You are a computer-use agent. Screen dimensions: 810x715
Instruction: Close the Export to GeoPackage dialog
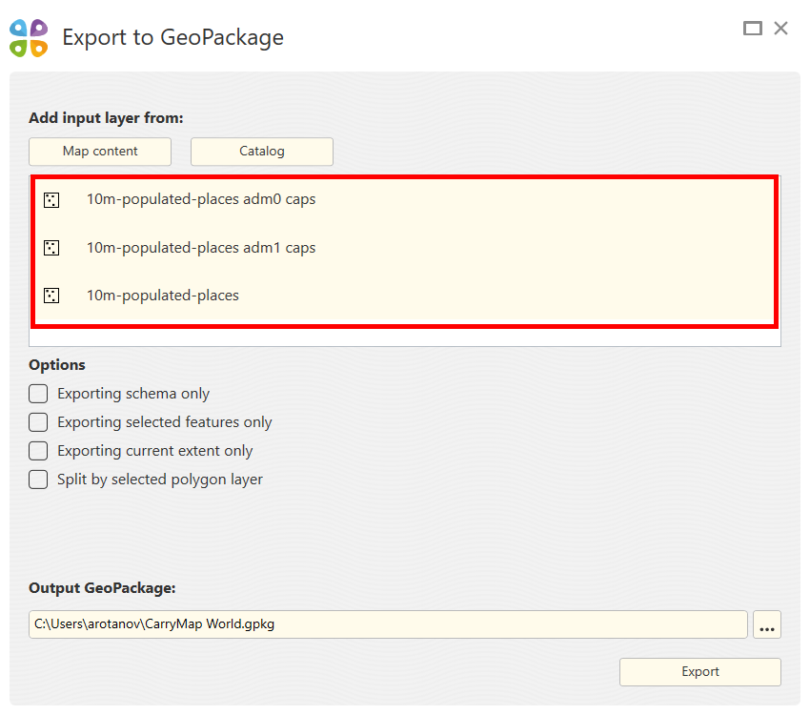coord(781,29)
